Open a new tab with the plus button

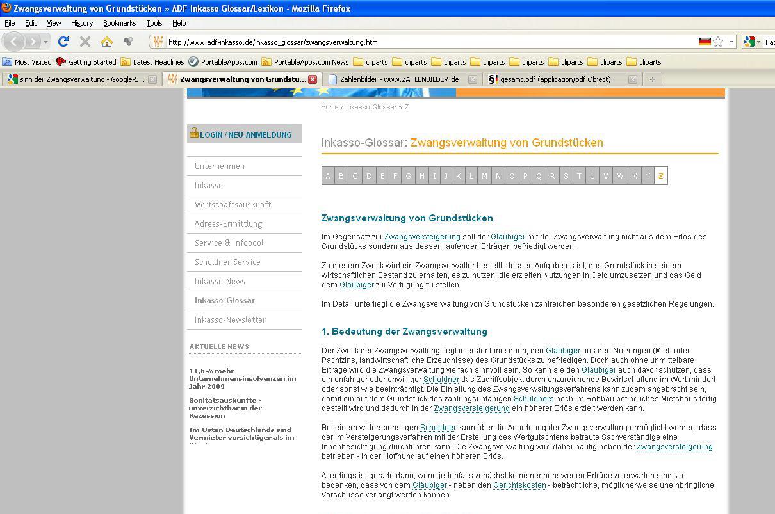tap(653, 79)
